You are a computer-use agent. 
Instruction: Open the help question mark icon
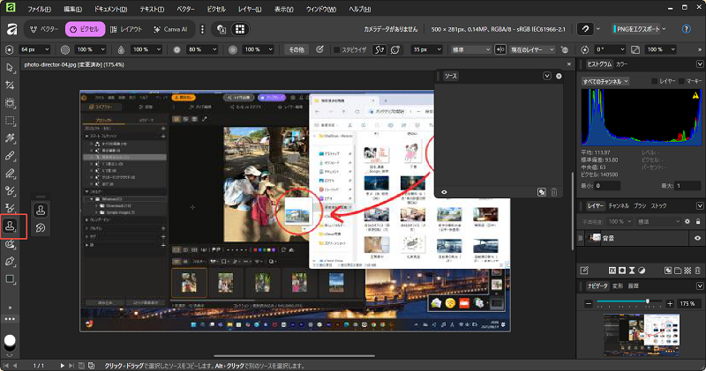[687, 29]
